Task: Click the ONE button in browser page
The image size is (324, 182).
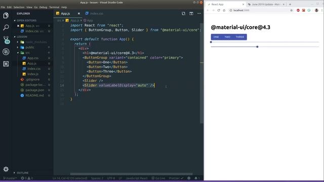Action: (x=216, y=37)
